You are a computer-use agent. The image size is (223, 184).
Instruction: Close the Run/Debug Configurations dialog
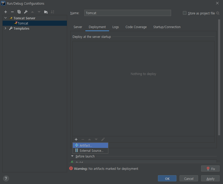(x=217, y=3)
